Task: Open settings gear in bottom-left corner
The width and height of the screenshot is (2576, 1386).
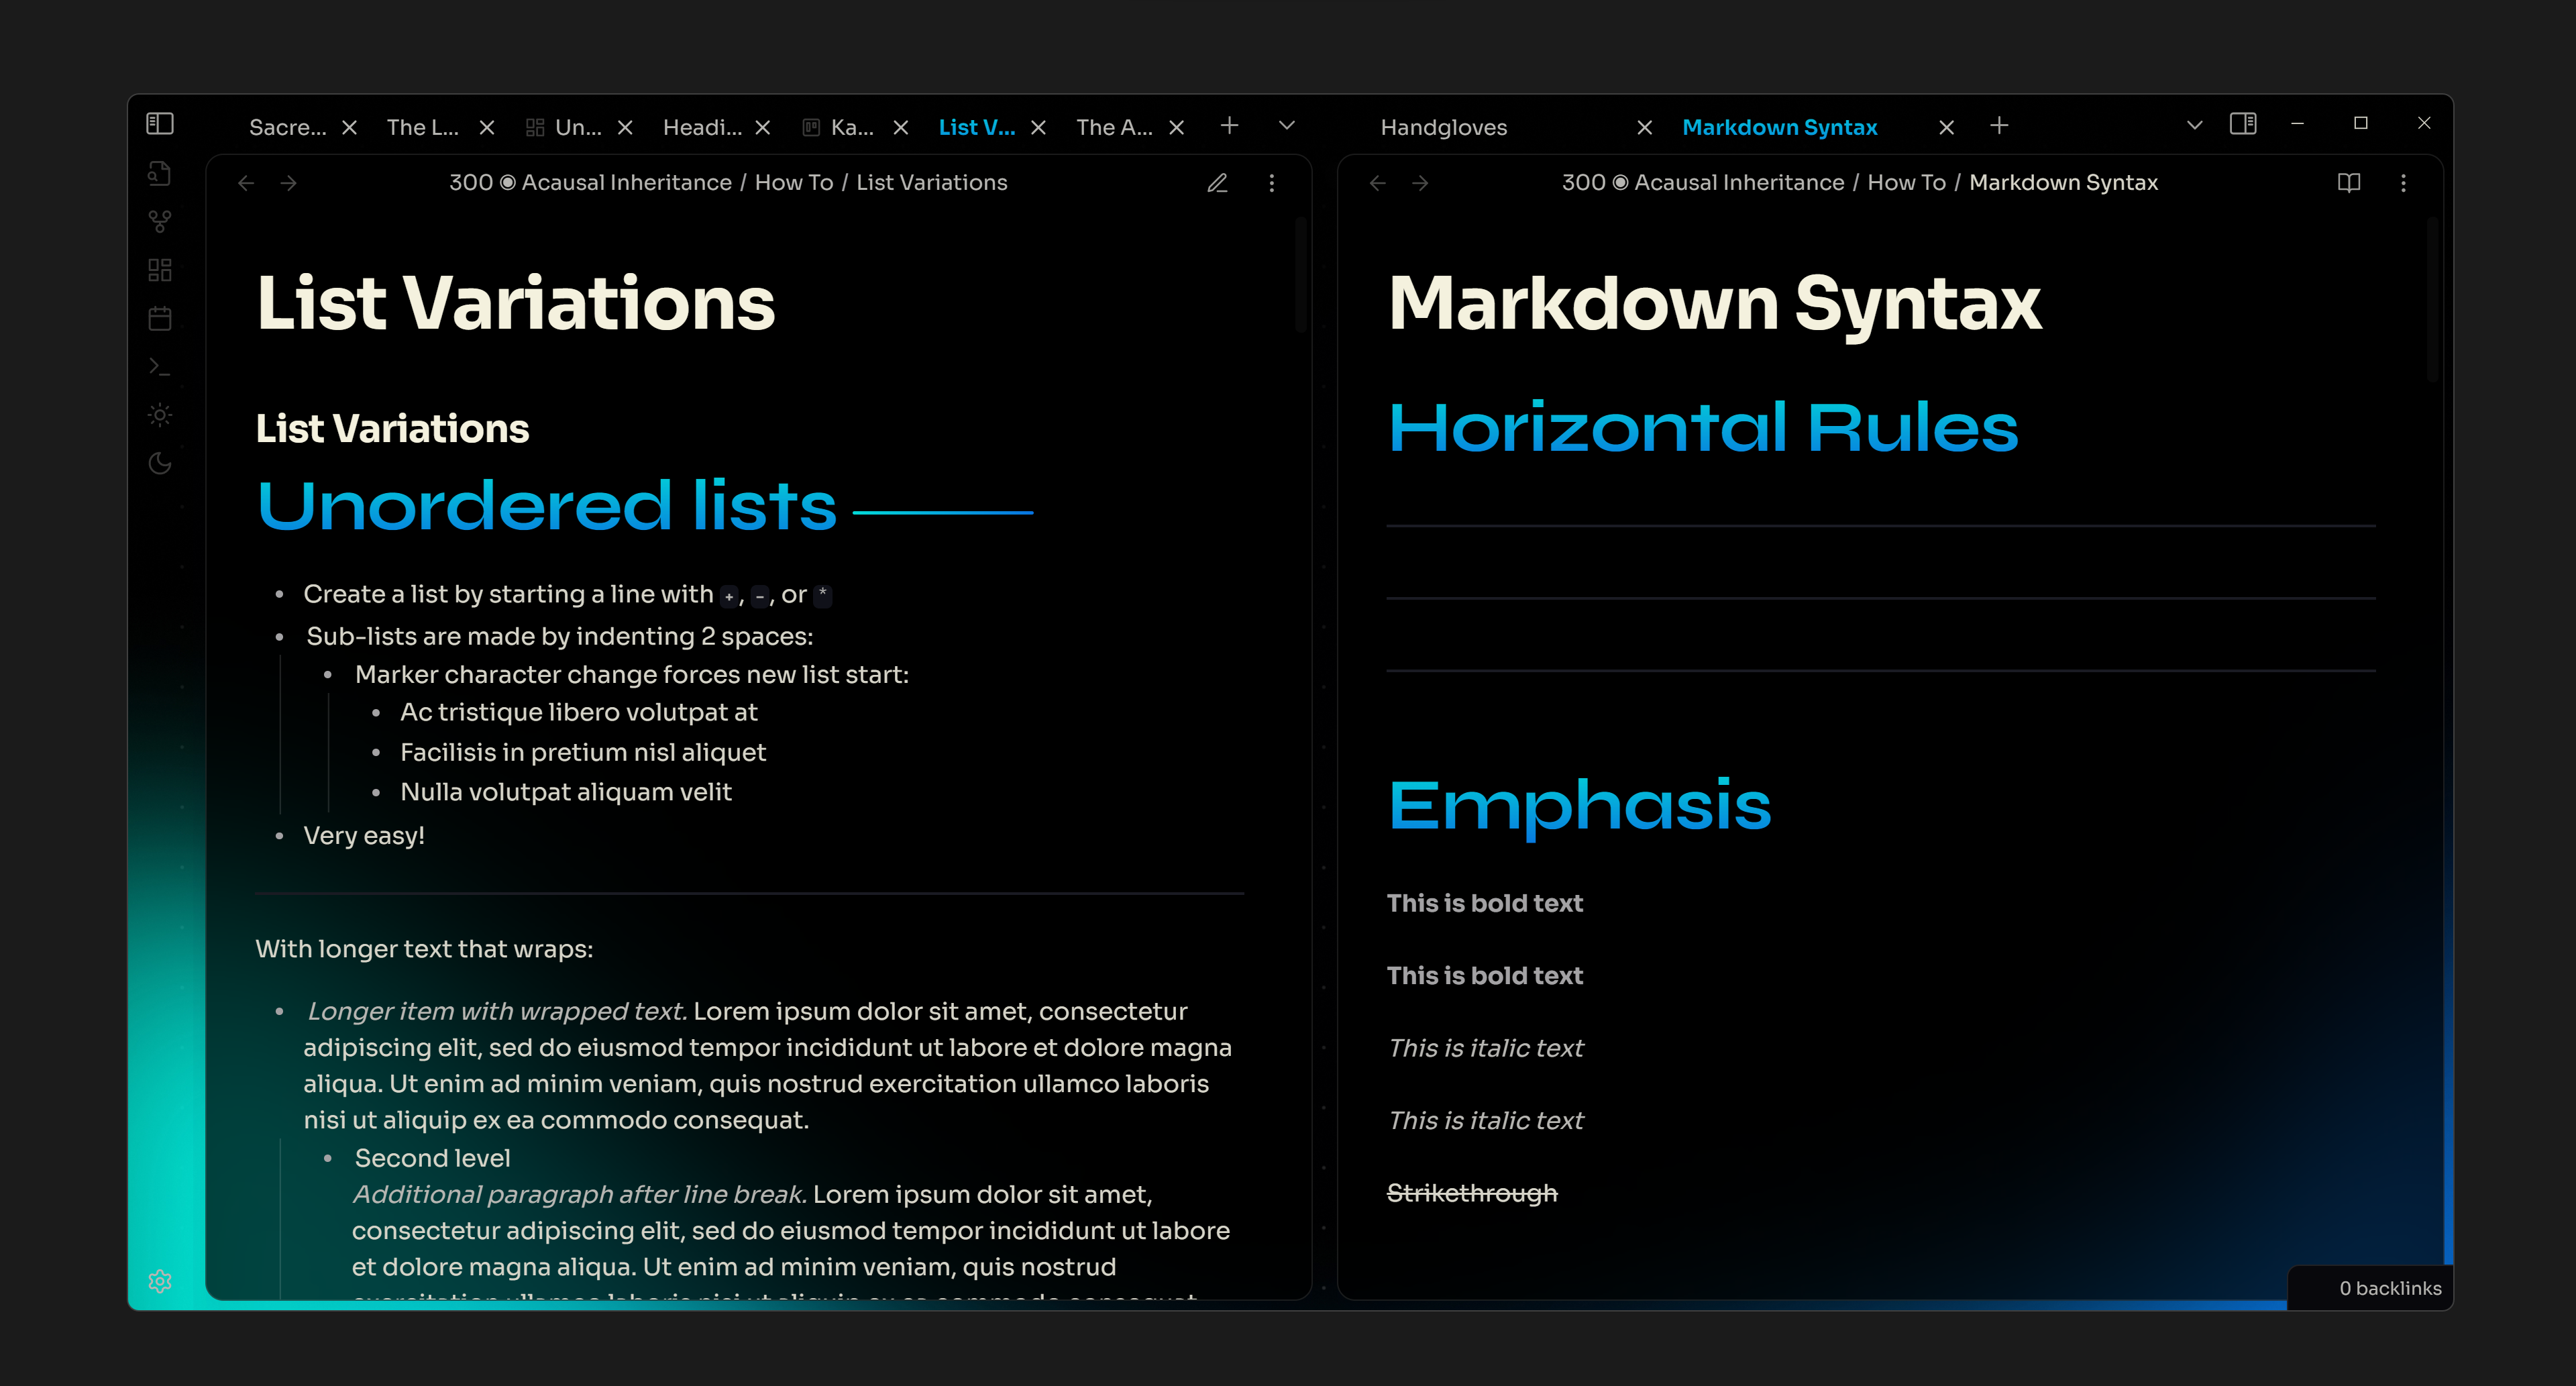Action: 160,1281
